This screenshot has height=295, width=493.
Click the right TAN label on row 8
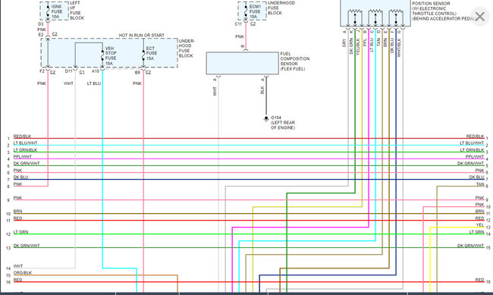click(x=480, y=184)
